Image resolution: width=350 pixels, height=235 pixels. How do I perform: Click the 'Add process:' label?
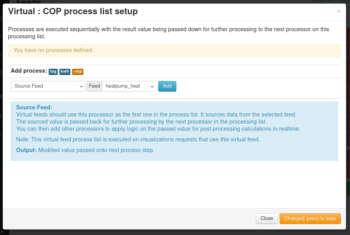coord(29,71)
